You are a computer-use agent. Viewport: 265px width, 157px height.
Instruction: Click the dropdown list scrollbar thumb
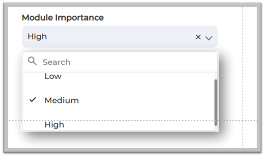click(216, 102)
